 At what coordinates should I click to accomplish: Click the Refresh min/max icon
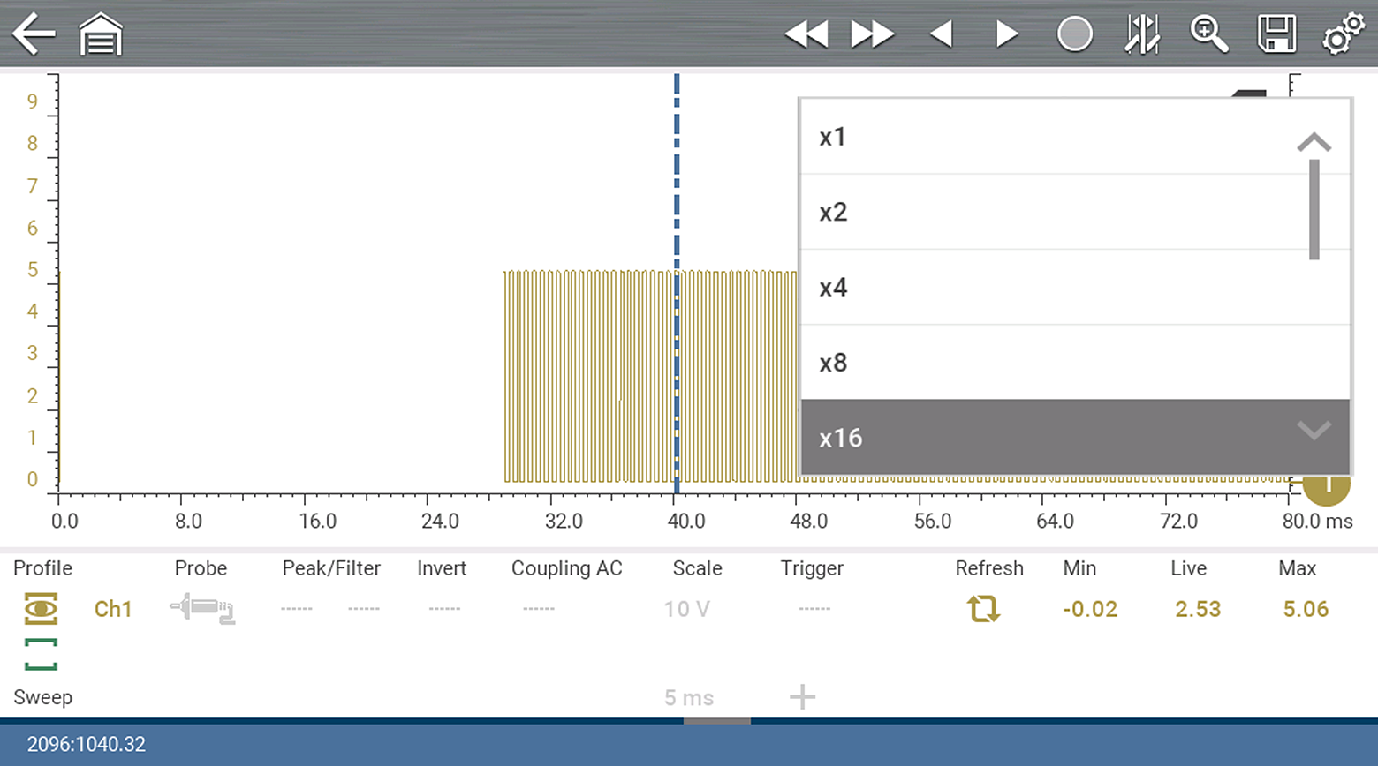click(x=983, y=609)
